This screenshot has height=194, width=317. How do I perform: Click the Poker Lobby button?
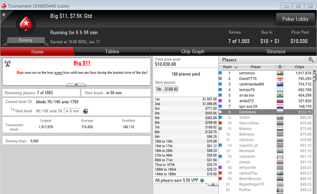[295, 19]
